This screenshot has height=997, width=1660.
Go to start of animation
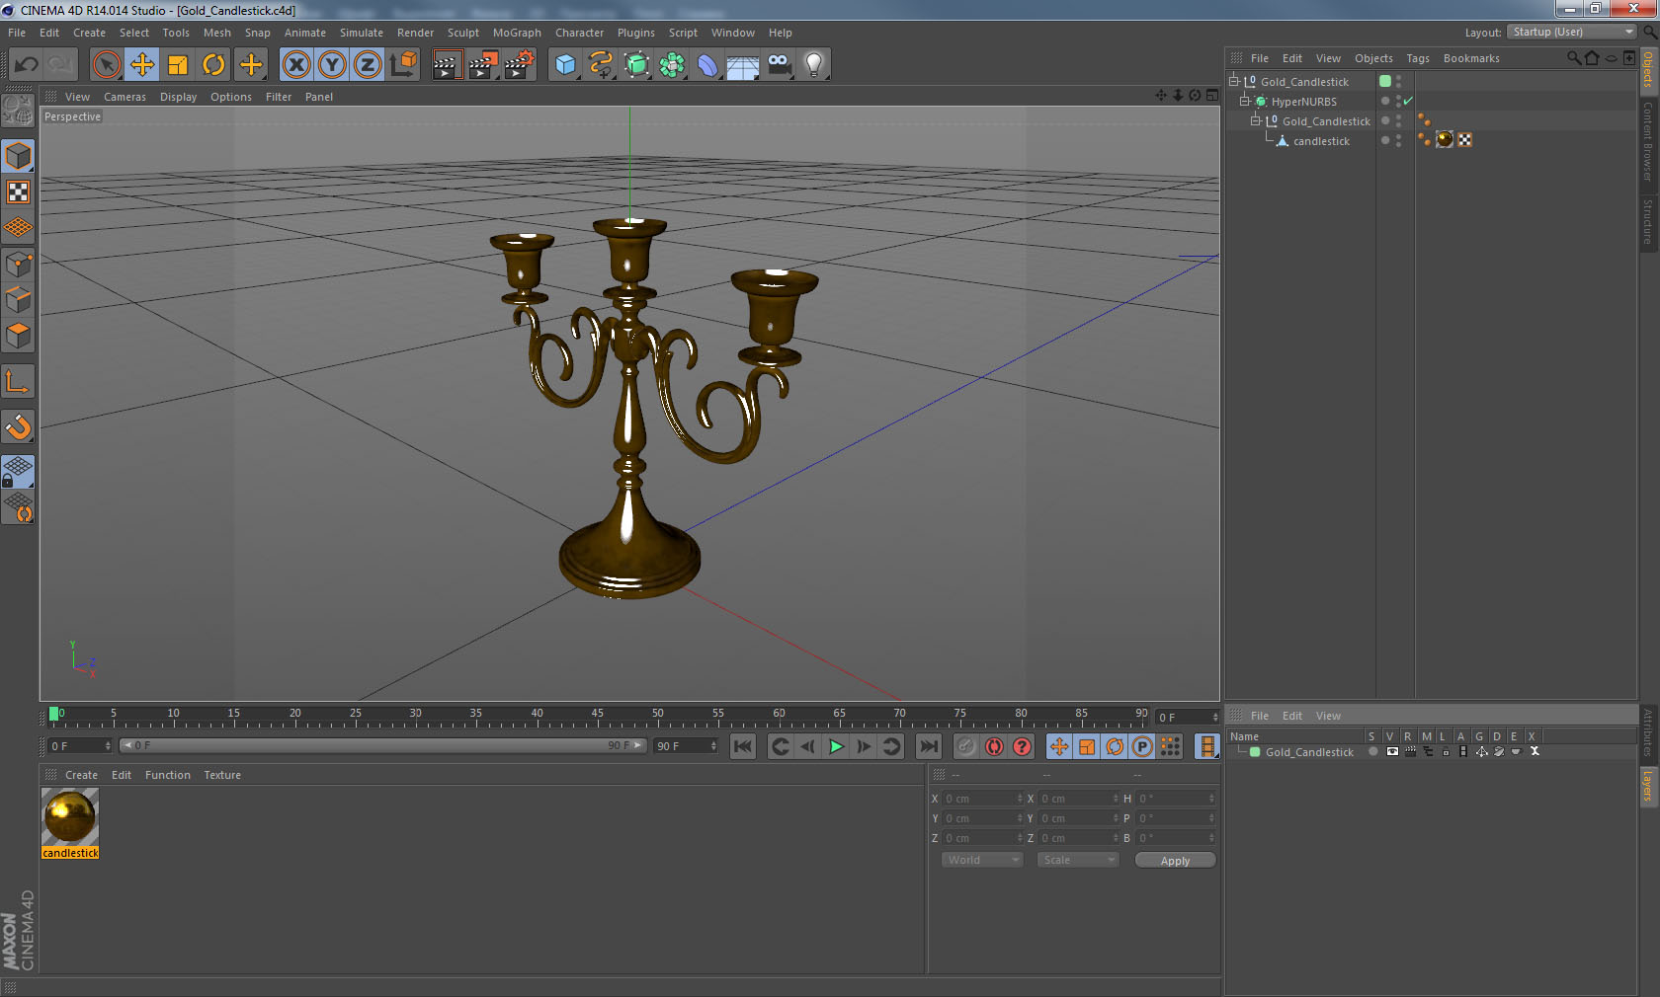point(743,746)
